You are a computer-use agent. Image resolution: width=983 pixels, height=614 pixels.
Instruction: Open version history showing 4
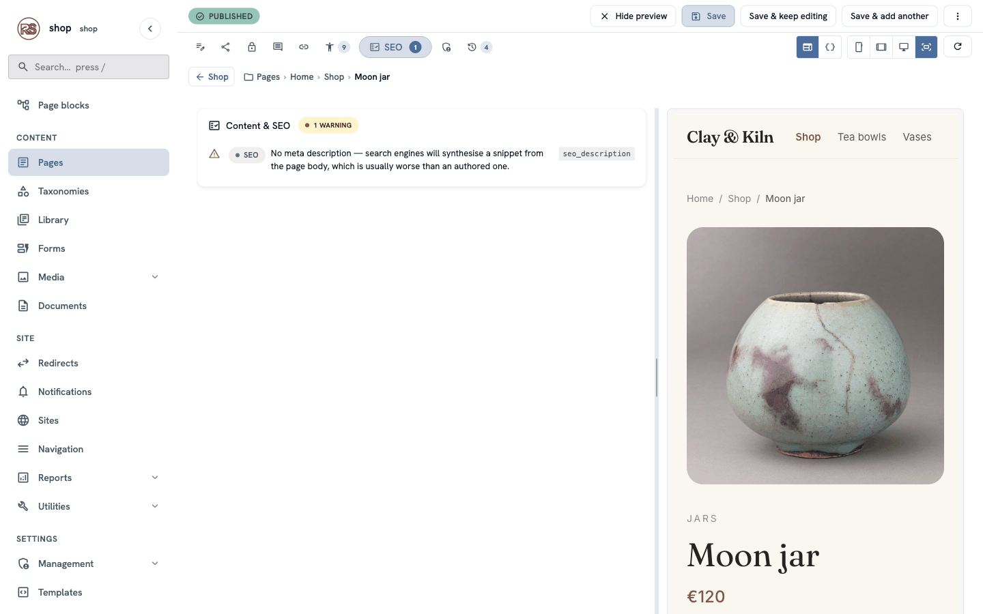coord(479,47)
